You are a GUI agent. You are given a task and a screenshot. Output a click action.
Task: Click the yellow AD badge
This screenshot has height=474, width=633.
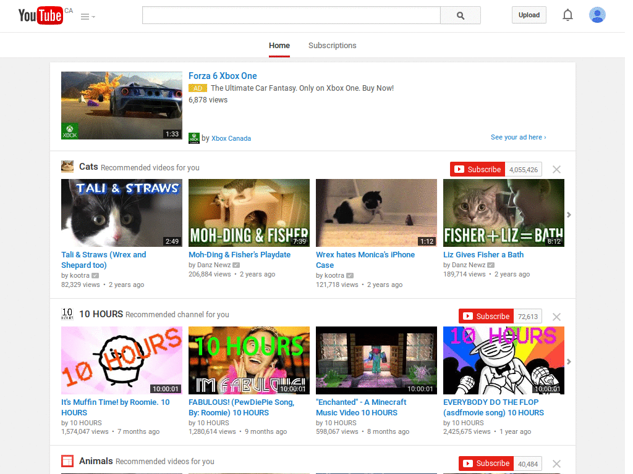pos(198,88)
